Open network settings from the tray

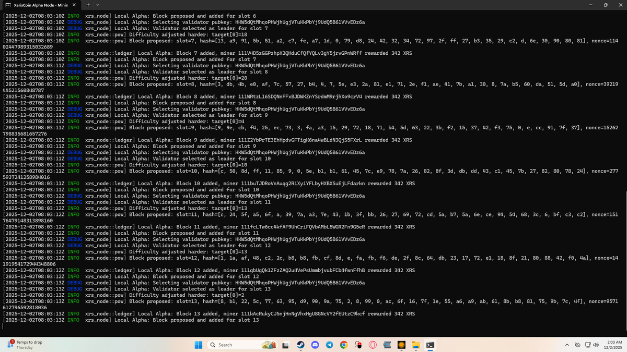pos(587,345)
